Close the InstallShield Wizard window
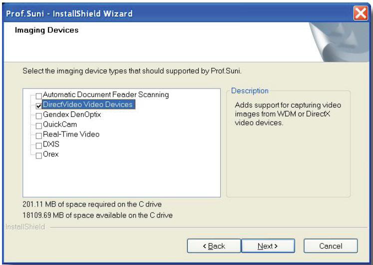 (x=361, y=13)
